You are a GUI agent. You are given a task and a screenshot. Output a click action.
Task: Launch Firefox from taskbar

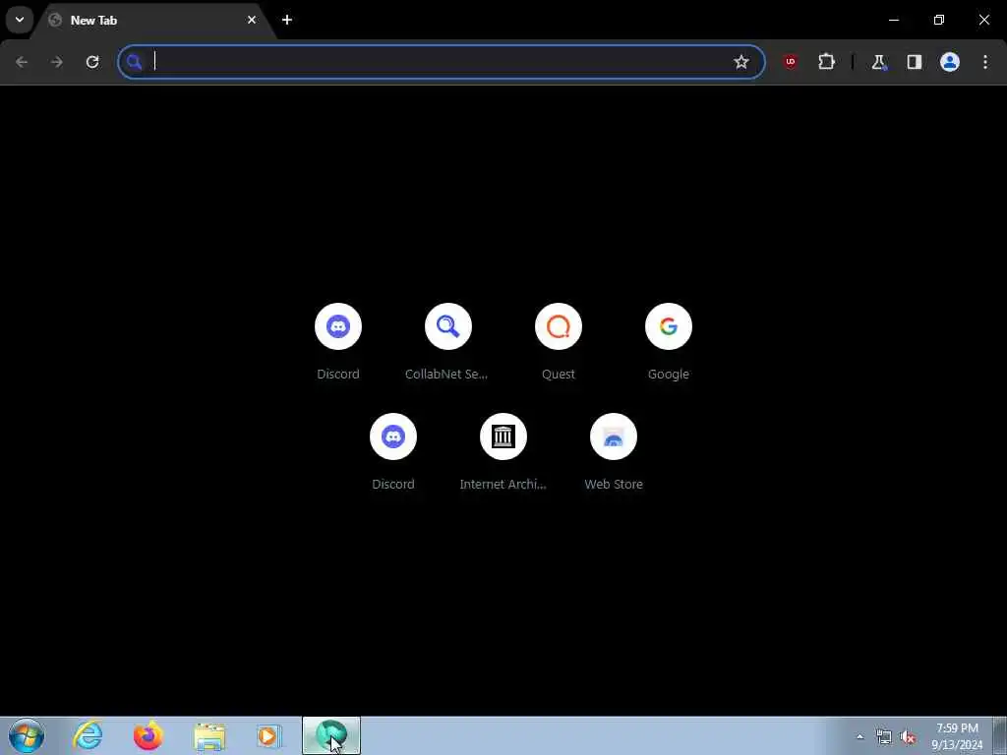pos(148,735)
